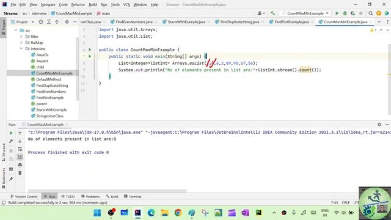This screenshot has width=391, height=220.
Task: Open the VCS menu
Action: [126, 4]
